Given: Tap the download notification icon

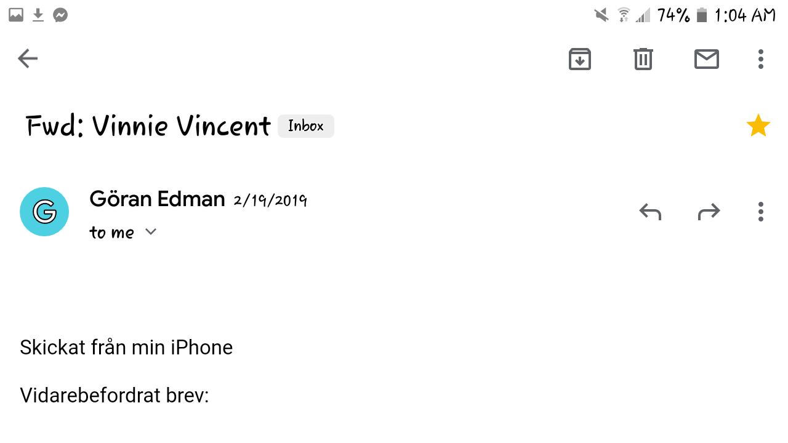Looking at the screenshot, I should point(38,15).
